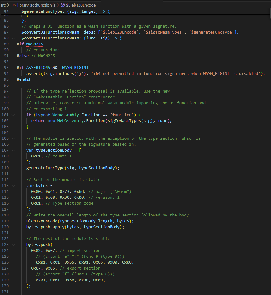Place cursor on generateFuncType call at line 110
The width and height of the screenshot is (271, 295).
(x=46, y=168)
